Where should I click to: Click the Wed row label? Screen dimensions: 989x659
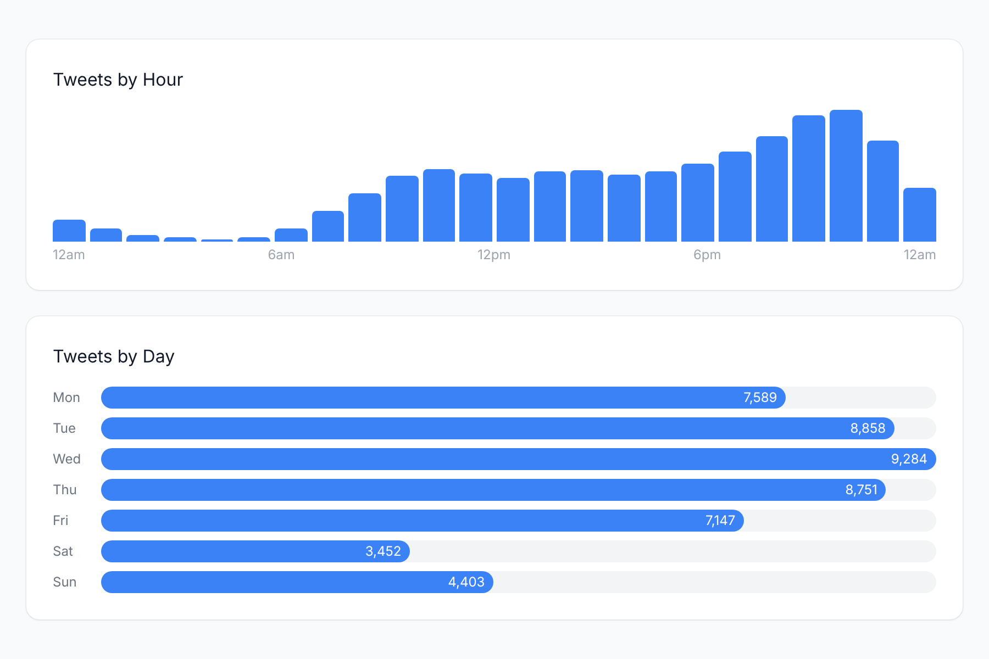[67, 459]
